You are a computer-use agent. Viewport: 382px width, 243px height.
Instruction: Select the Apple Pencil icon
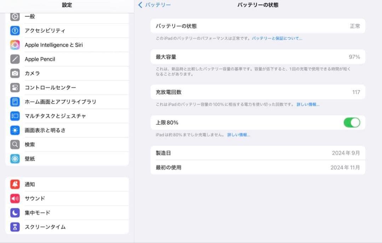15,59
